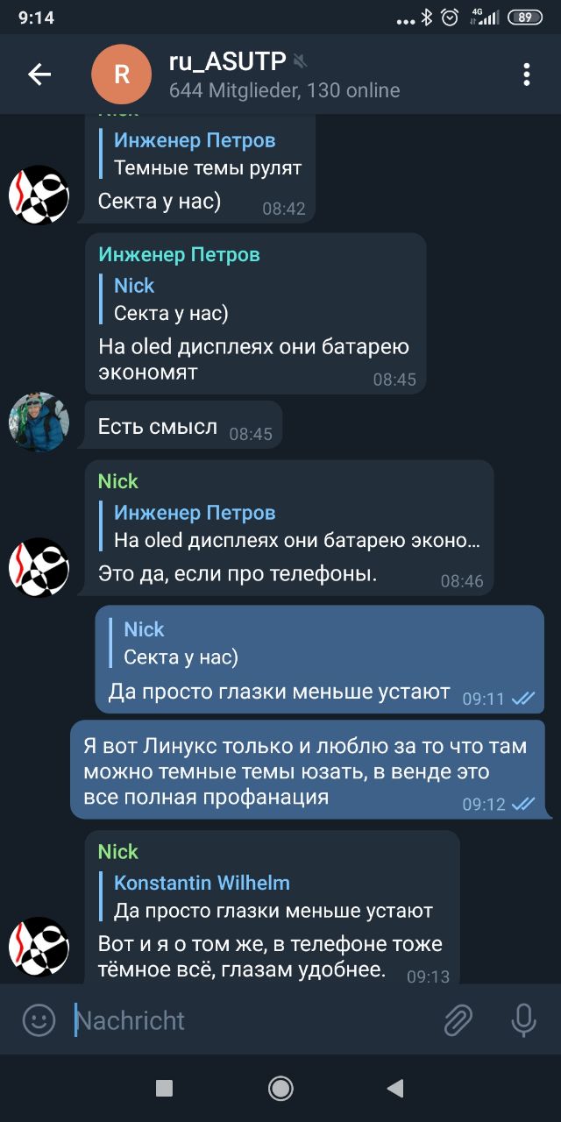
Task: Tap the quoted Konstantin Wilhelm reply
Action: (x=274, y=897)
